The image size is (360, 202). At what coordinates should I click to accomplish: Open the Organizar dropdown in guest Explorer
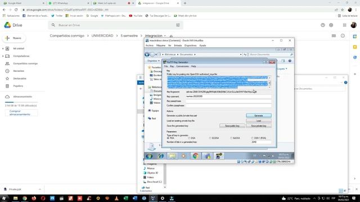[154, 61]
